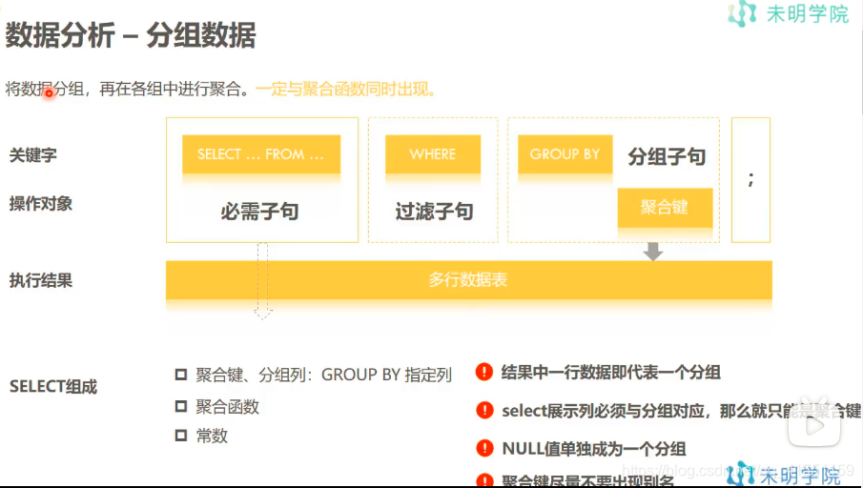Click the 必需子句 label
863x488 pixels.
[259, 212]
